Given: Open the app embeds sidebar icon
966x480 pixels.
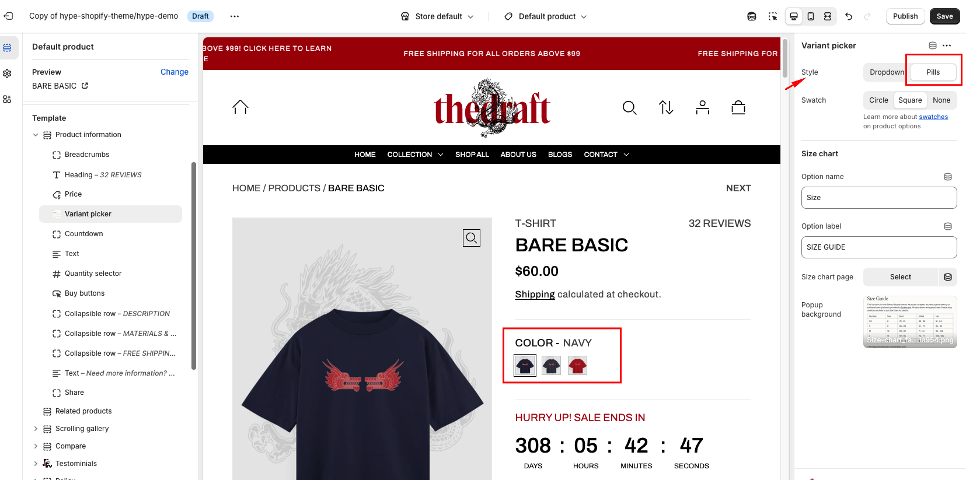Looking at the screenshot, I should click(x=7, y=99).
